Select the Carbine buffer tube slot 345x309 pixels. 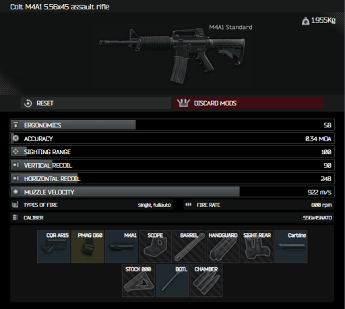click(291, 246)
